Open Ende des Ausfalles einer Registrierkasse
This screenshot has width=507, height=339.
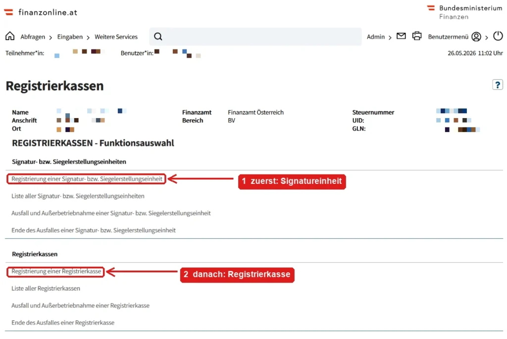pyautogui.click(x=63, y=323)
